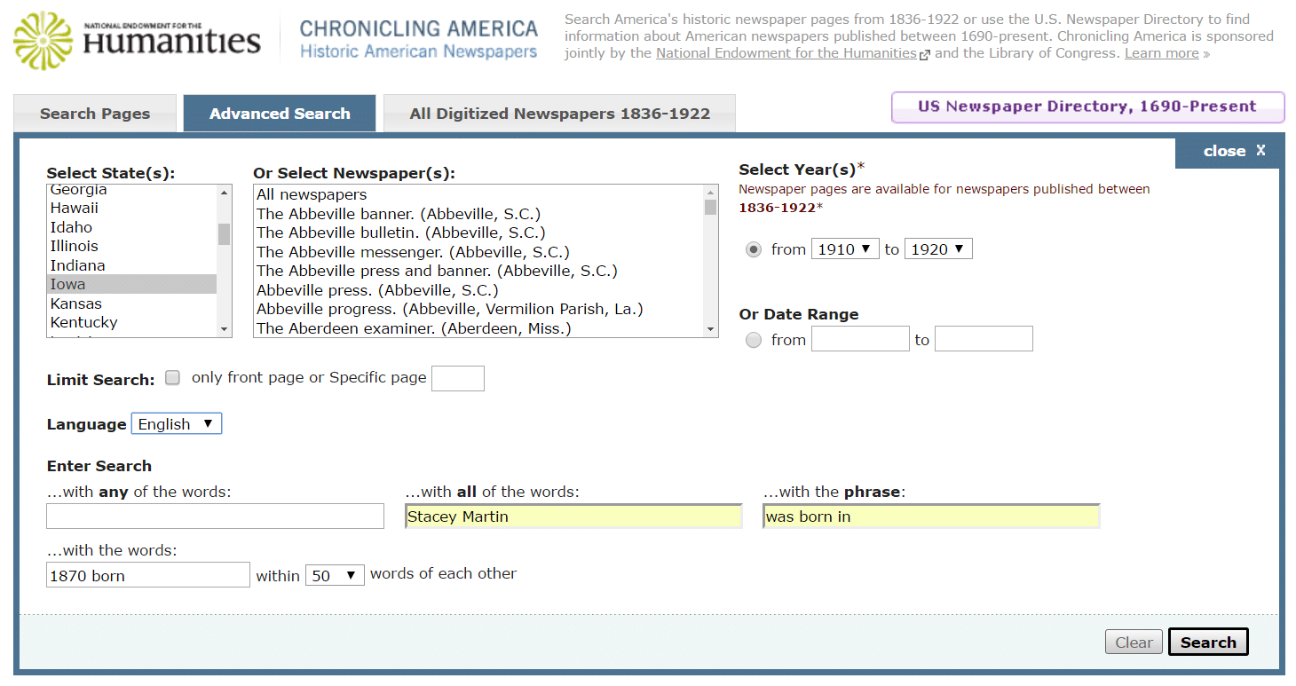Click the newspapers list scrollbar thumb

pyautogui.click(x=710, y=208)
